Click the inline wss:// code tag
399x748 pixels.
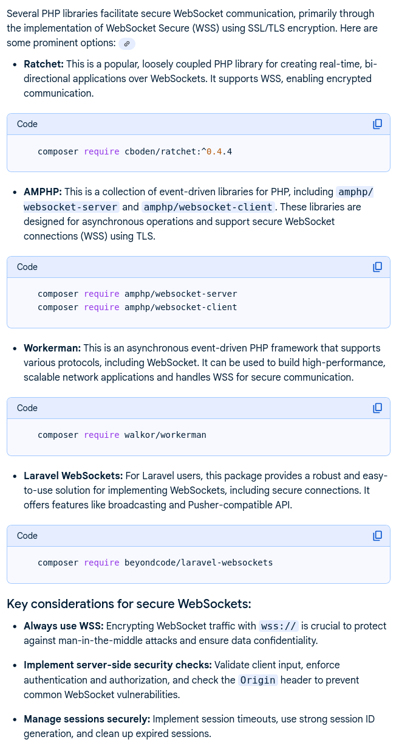pyautogui.click(x=278, y=626)
